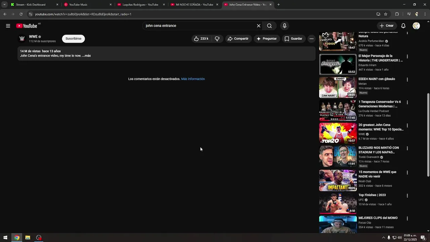This screenshot has width=430, height=242.
Task: Open 1 Terapeuta Conservador video title
Action: tap(380, 104)
